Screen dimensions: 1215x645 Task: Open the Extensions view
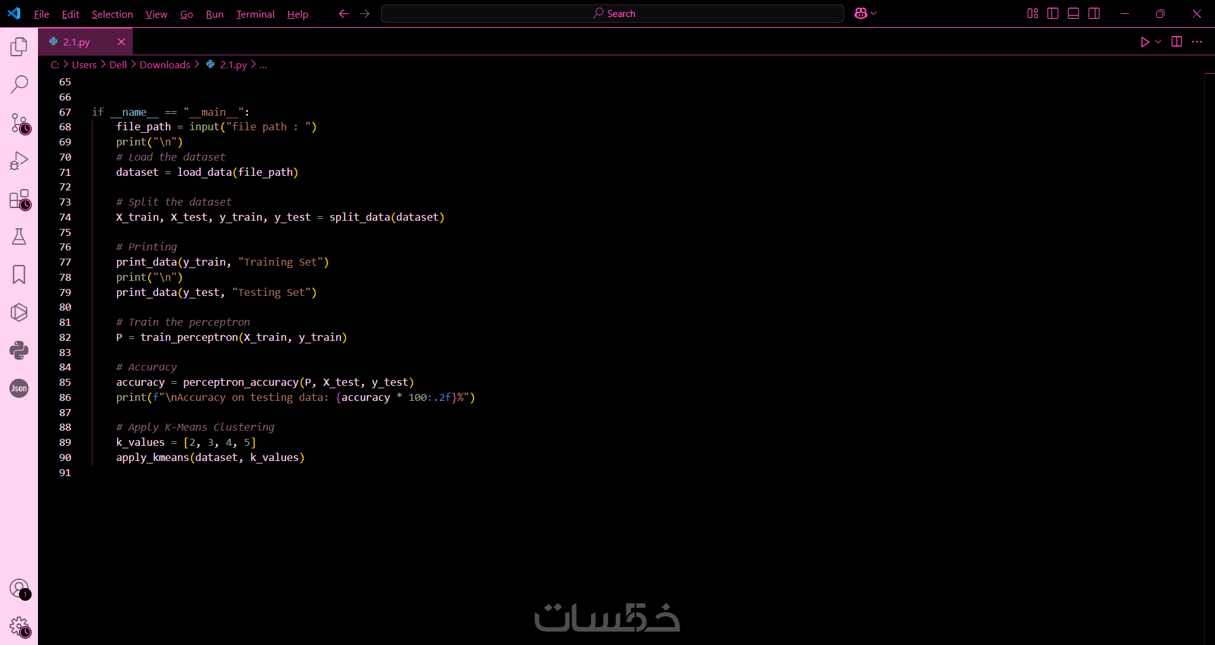(19, 199)
